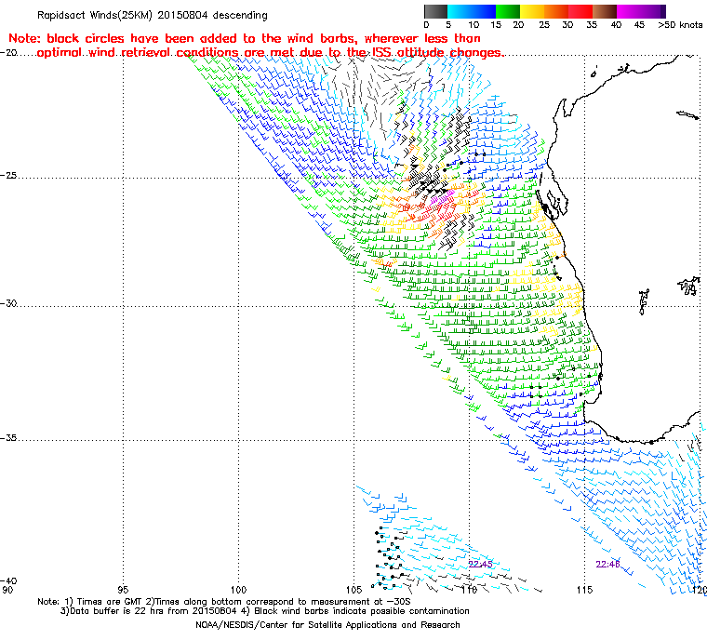Click the '100' longitude axis label

tap(238, 590)
